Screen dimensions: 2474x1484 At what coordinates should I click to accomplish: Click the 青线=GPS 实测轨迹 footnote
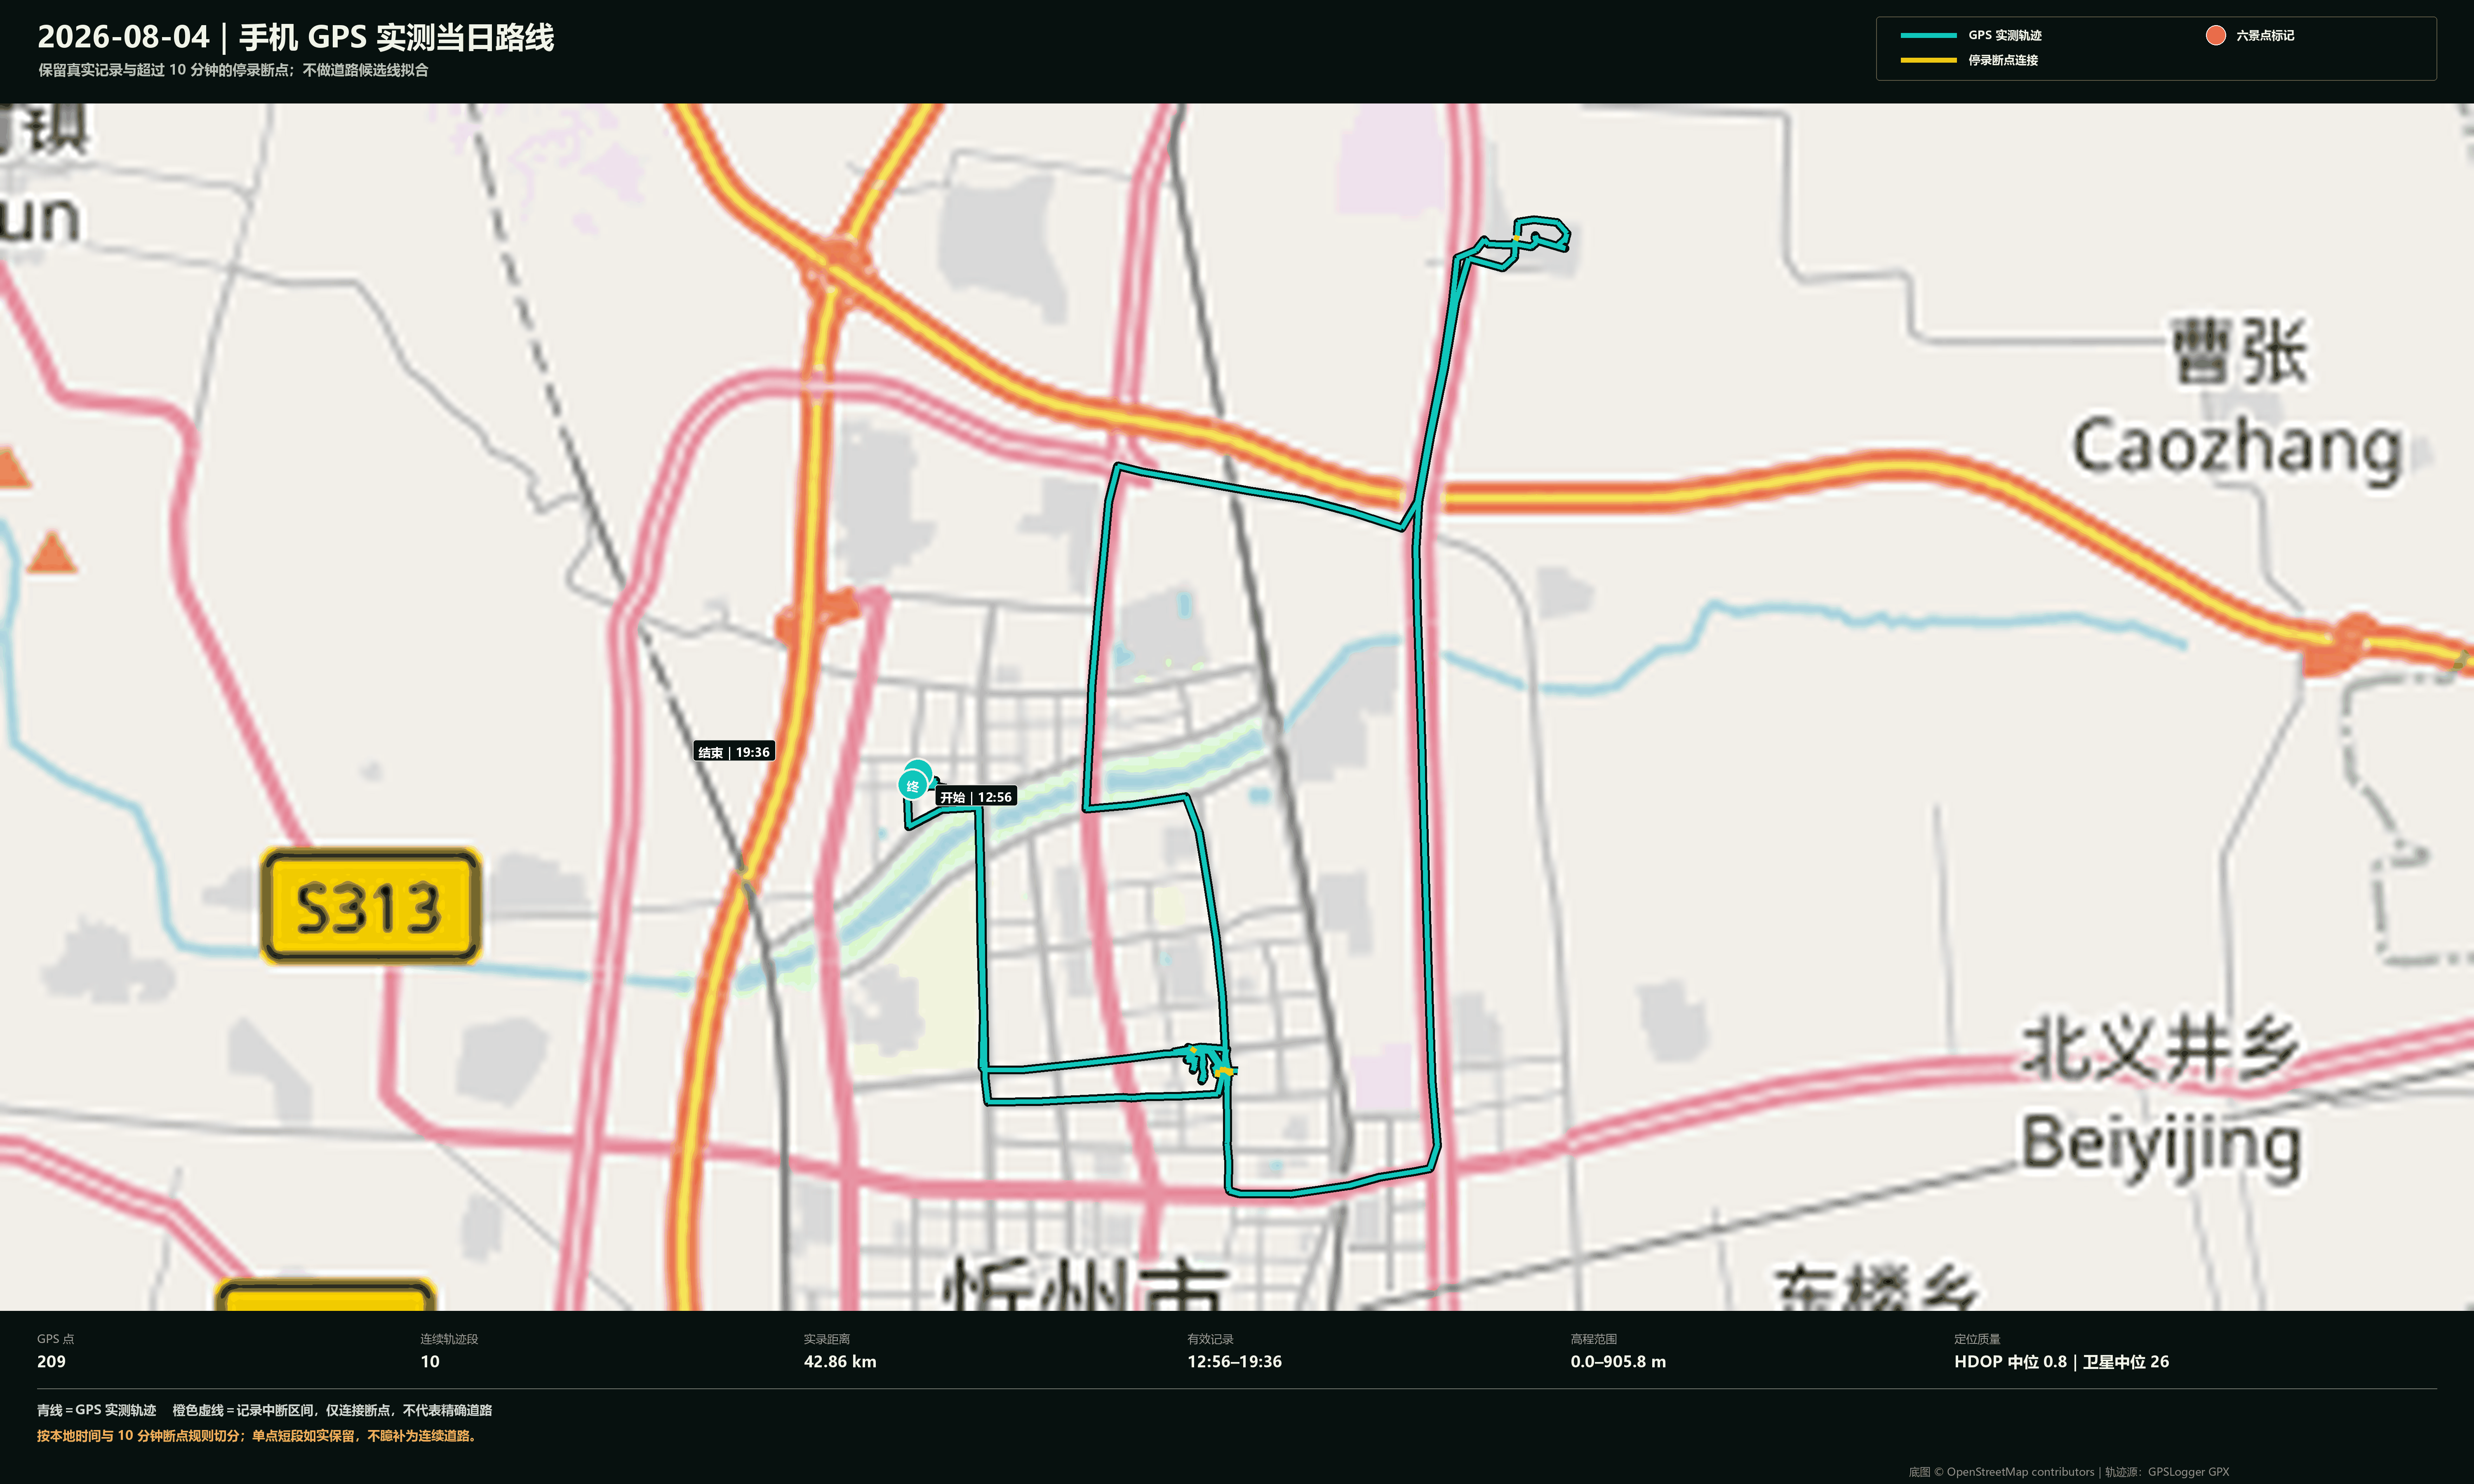tap(97, 1410)
